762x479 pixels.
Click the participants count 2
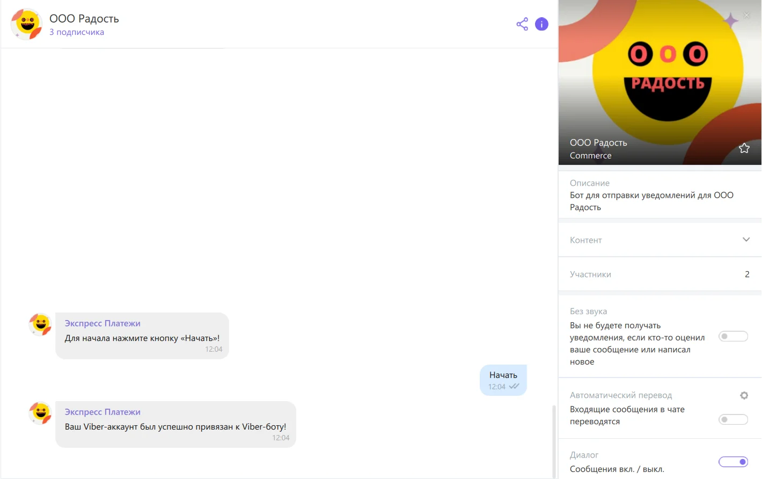point(747,274)
